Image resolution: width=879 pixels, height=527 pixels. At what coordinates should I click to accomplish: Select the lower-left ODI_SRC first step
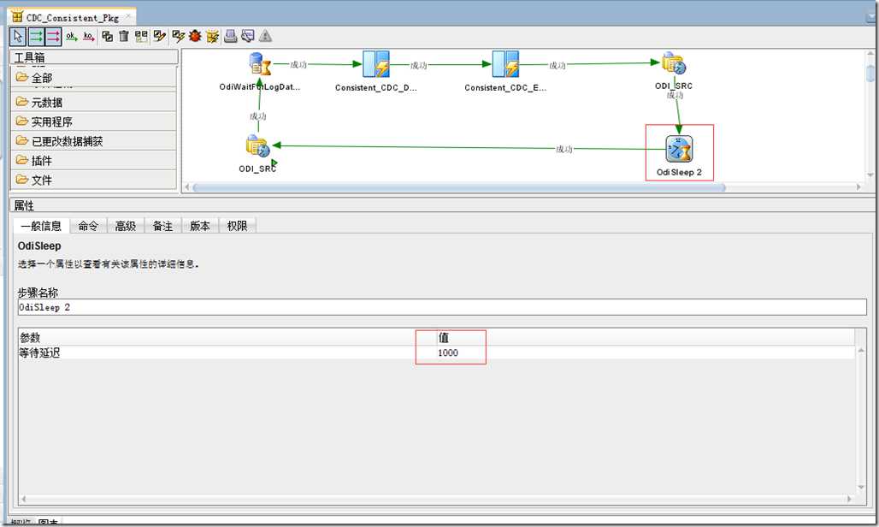click(x=258, y=147)
